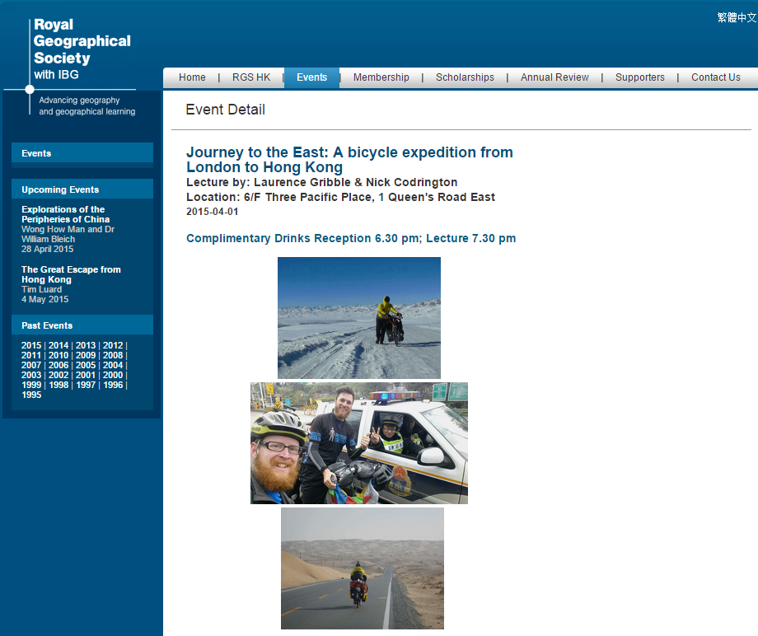Go to the Membership page
Screen dimensions: 758x636
point(381,77)
